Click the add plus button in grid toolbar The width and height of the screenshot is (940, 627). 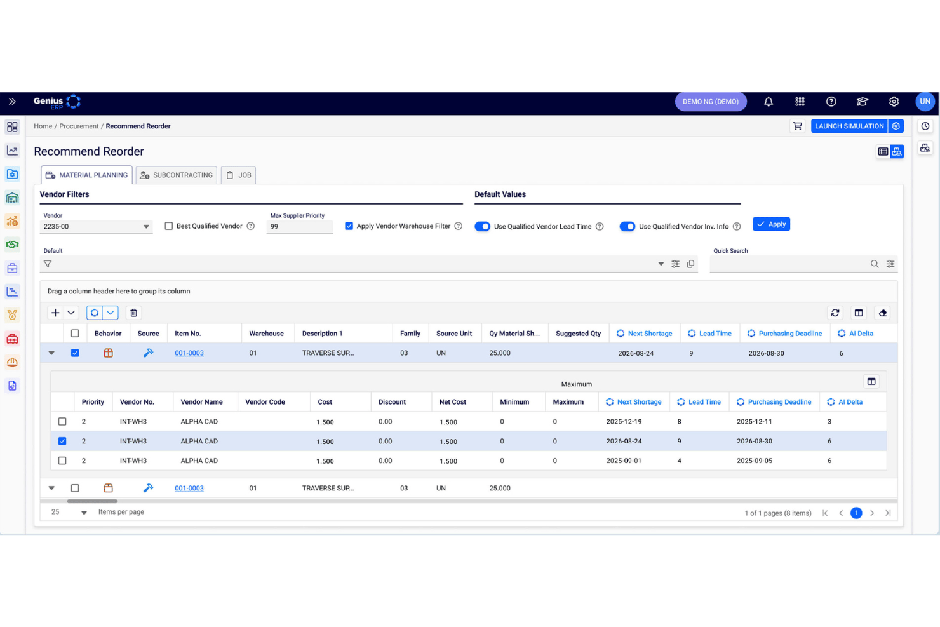pyautogui.click(x=55, y=313)
